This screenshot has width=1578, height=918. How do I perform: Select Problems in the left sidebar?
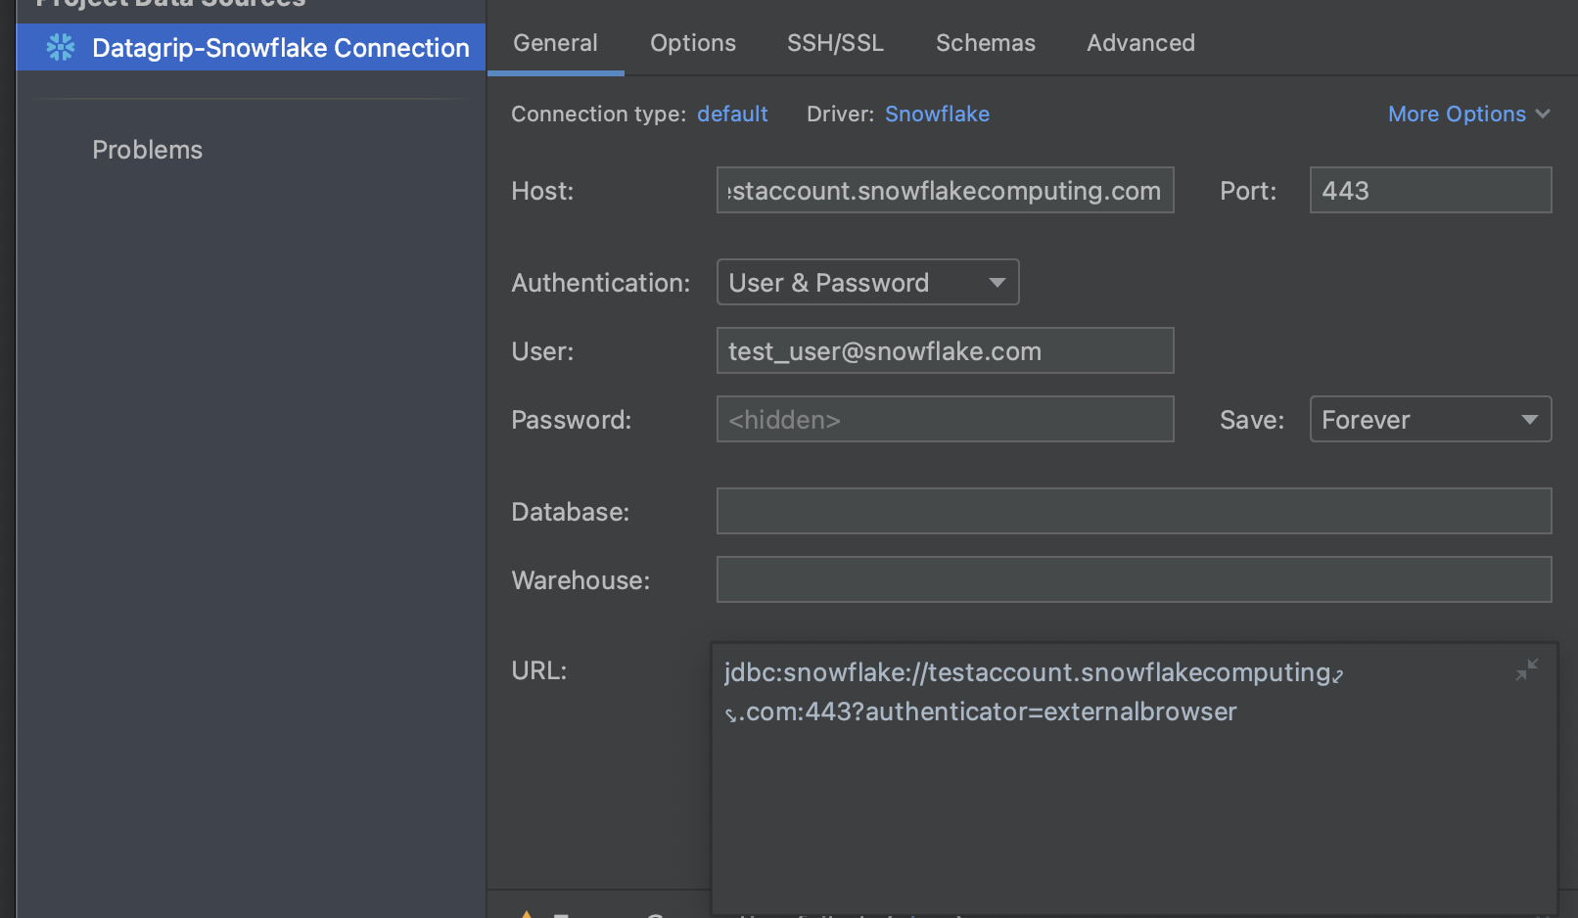click(147, 149)
